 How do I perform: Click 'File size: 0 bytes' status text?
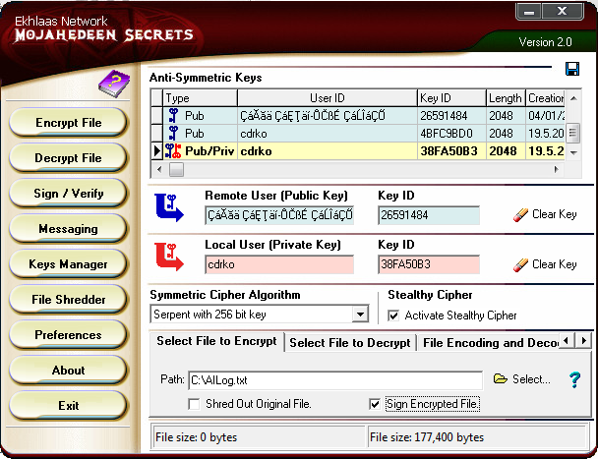coord(196,437)
